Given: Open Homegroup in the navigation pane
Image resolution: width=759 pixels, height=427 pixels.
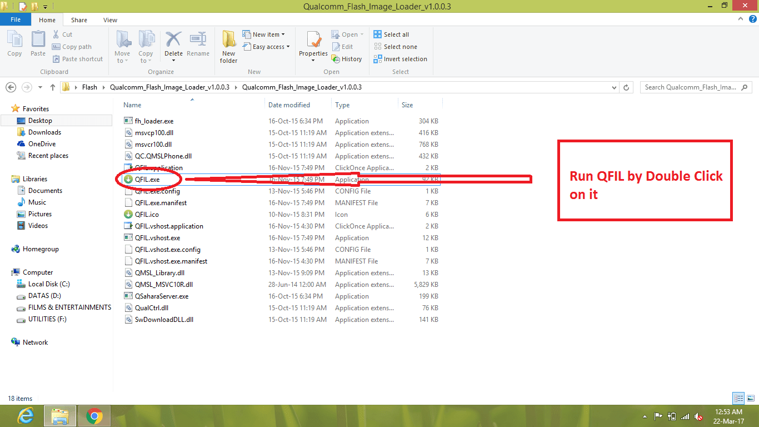Looking at the screenshot, I should pos(41,249).
